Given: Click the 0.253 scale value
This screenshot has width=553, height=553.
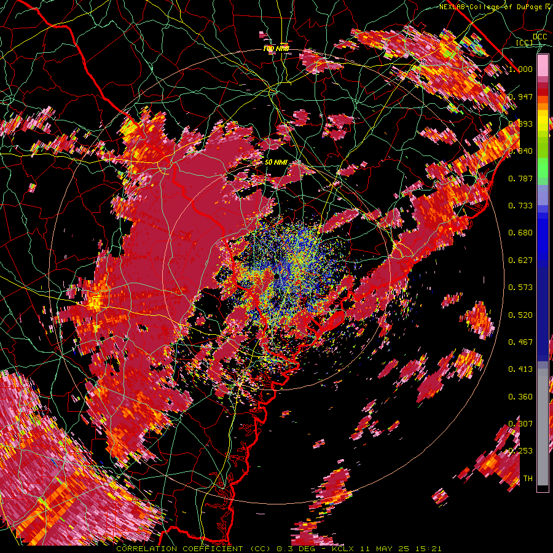Looking at the screenshot, I should (520, 451).
